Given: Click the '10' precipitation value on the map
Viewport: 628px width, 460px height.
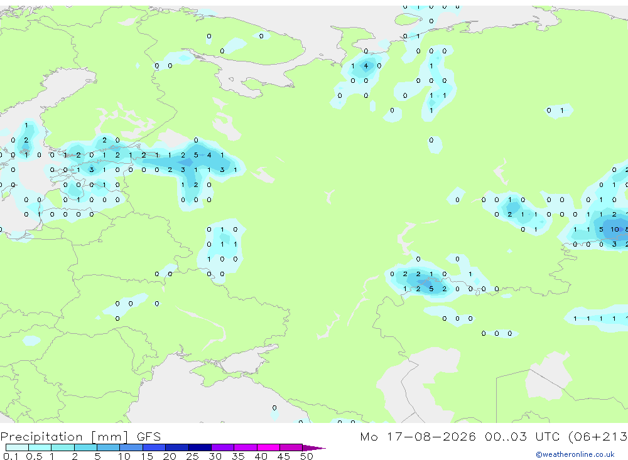Looking at the screenshot, I should pos(614,230).
